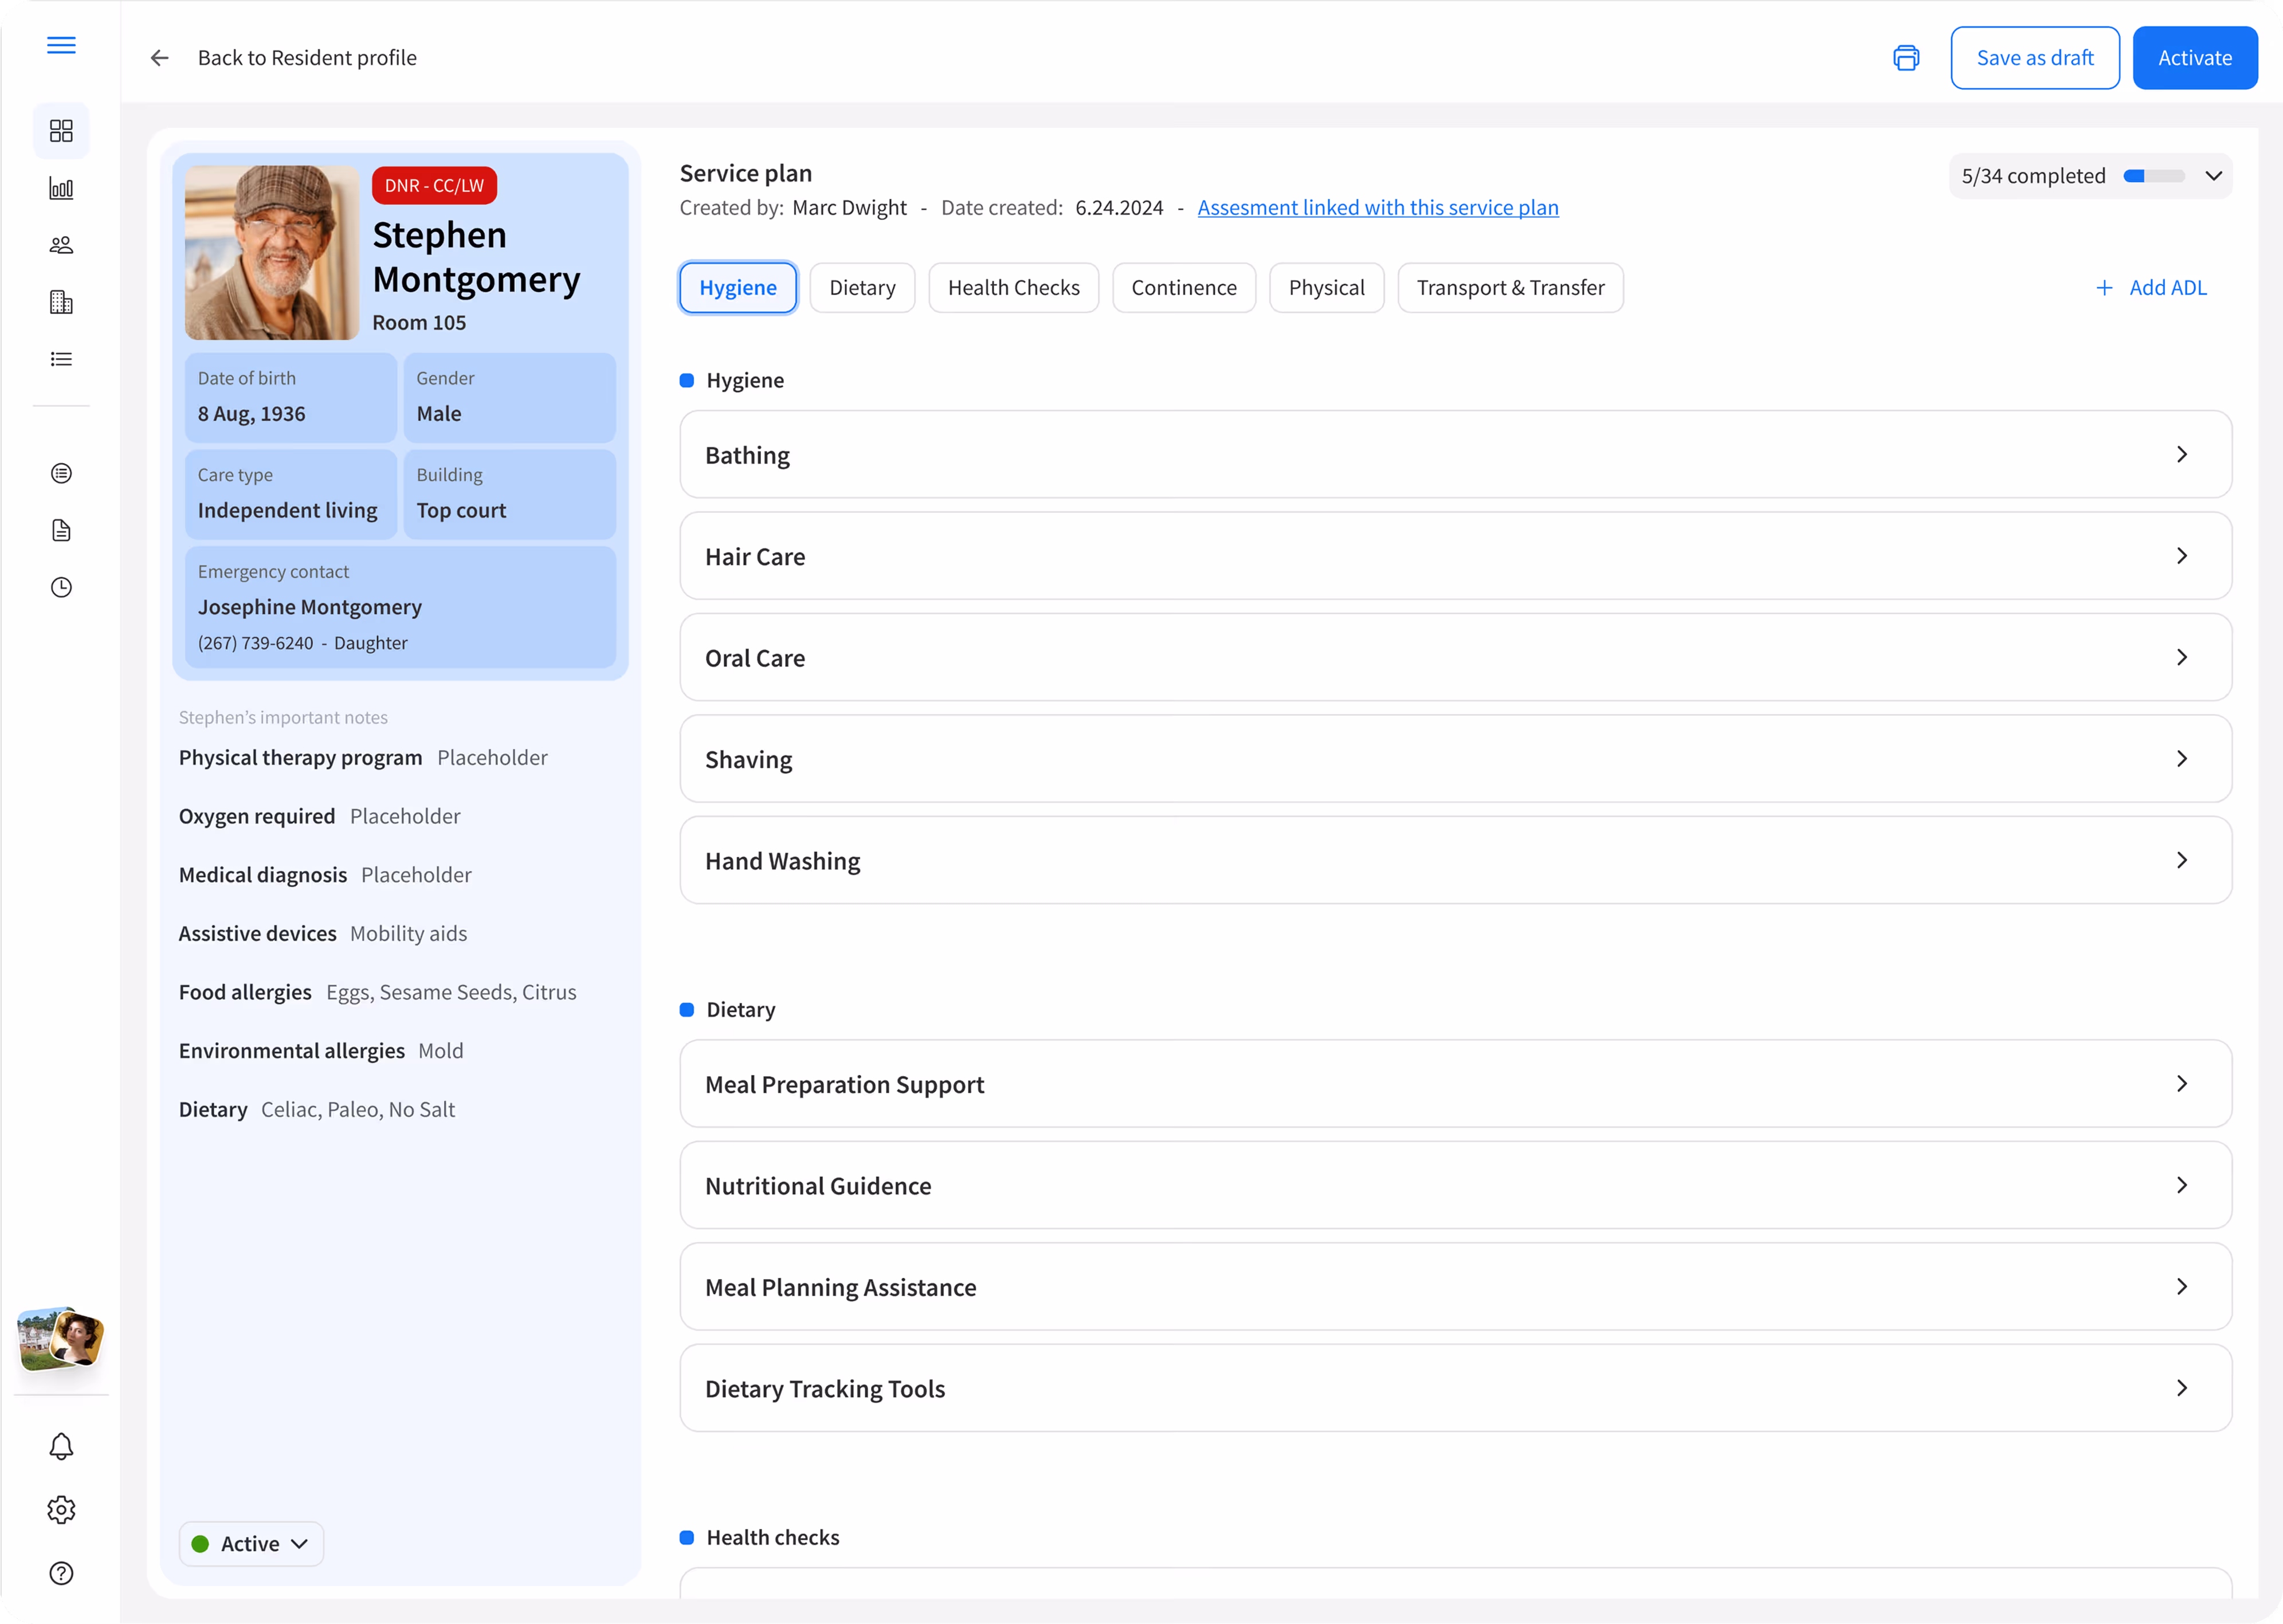Switch to the Dietary tab
The height and width of the screenshot is (1624, 2283).
click(x=862, y=288)
